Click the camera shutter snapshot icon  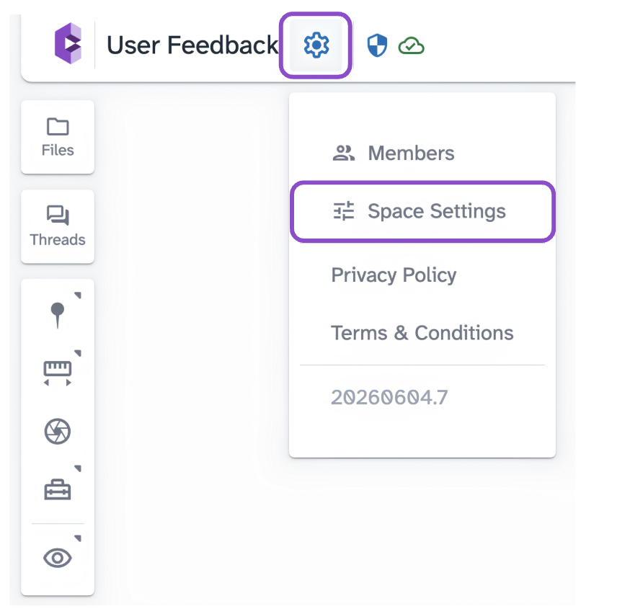58,432
